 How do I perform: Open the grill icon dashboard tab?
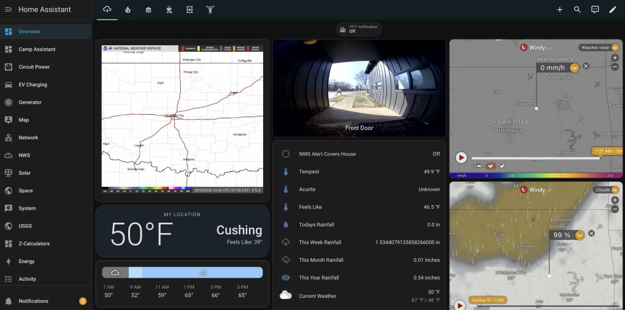click(169, 10)
